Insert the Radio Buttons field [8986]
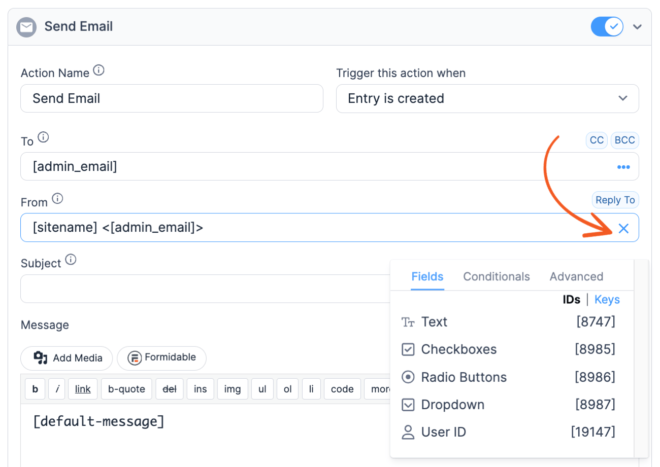 (x=508, y=377)
